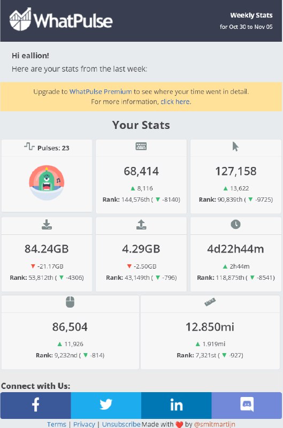Select the 12.850mi distance value
This screenshot has width=283, height=428.
210,327
